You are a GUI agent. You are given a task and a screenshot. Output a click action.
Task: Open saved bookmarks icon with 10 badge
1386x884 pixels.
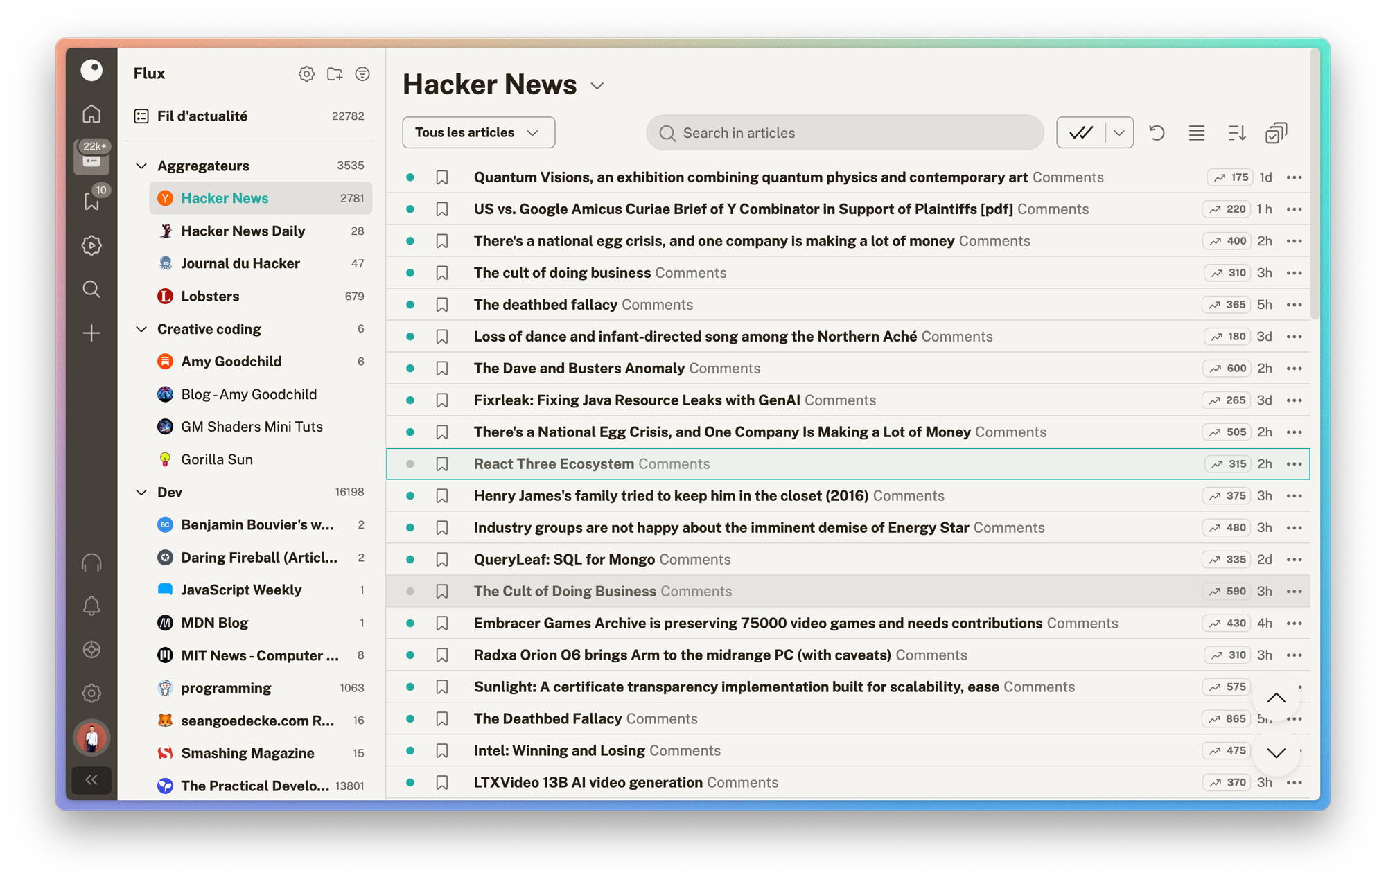[91, 201]
